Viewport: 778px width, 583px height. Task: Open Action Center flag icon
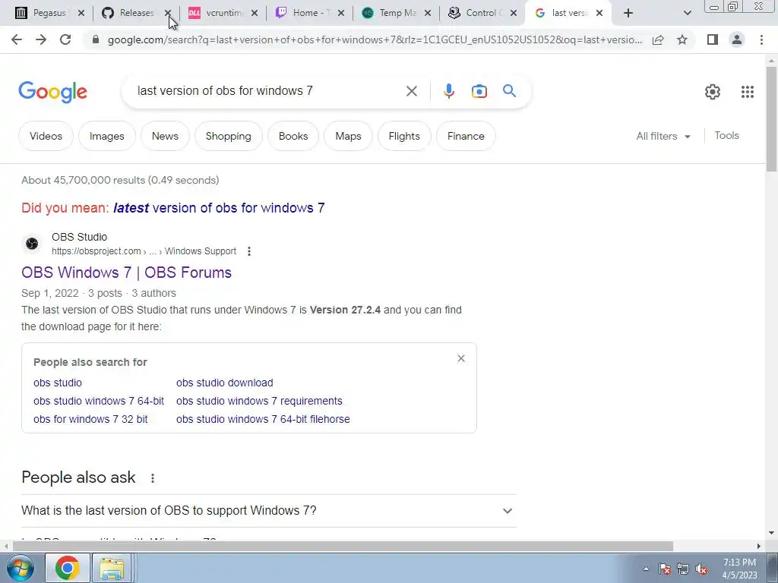664,569
